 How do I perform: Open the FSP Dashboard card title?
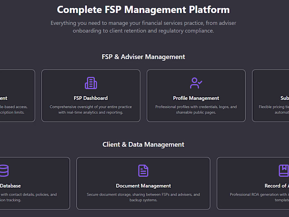91,98
